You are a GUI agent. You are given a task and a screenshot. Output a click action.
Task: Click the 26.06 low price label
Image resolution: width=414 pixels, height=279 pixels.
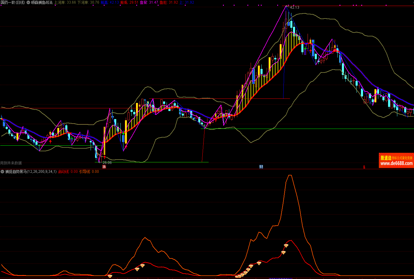click(x=107, y=163)
